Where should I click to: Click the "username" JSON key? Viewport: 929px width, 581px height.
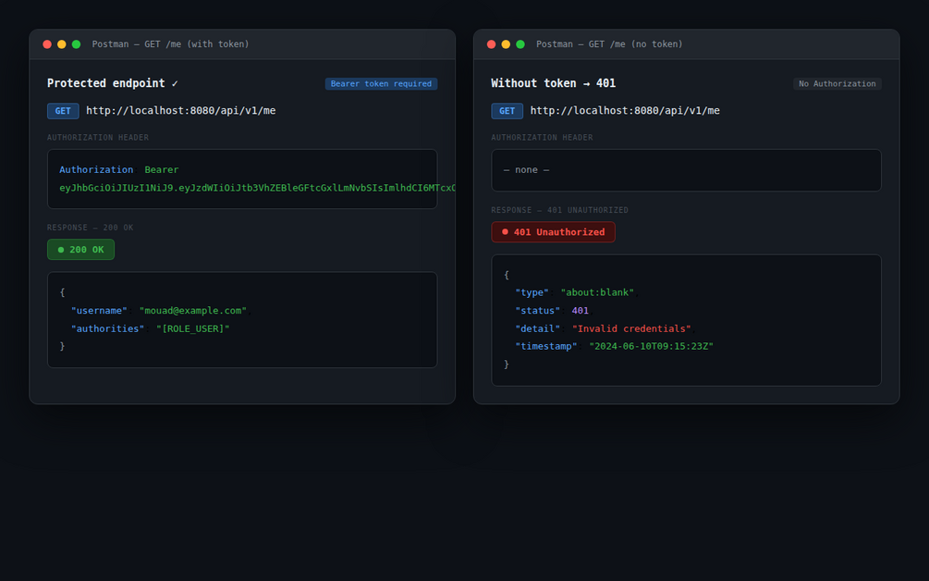(x=99, y=311)
